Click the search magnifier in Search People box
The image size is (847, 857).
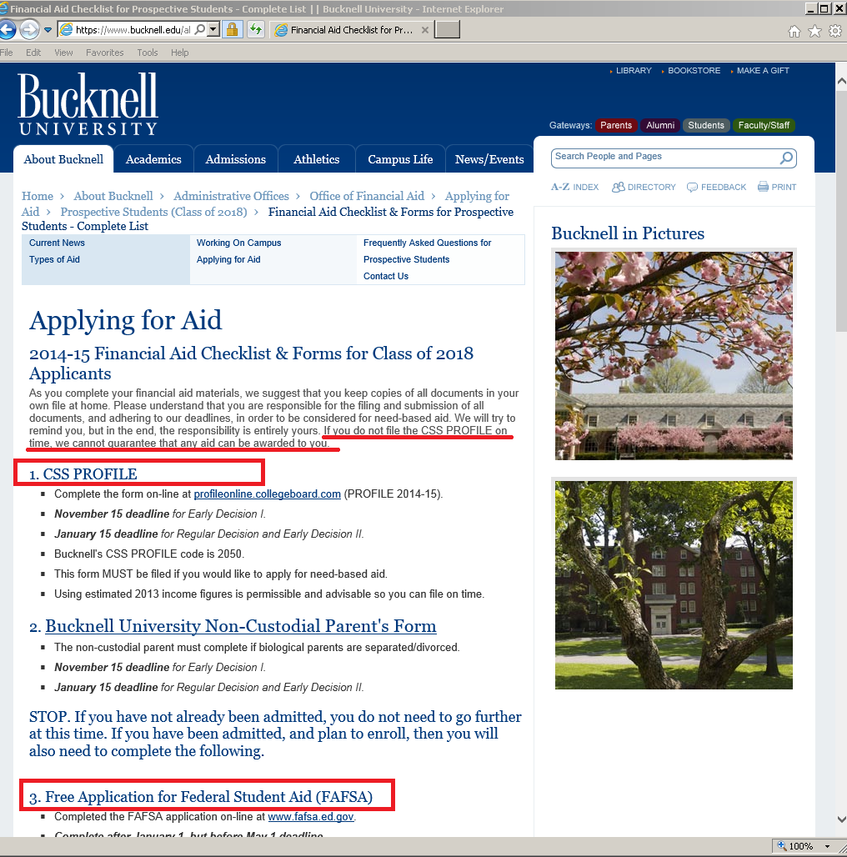tap(785, 158)
